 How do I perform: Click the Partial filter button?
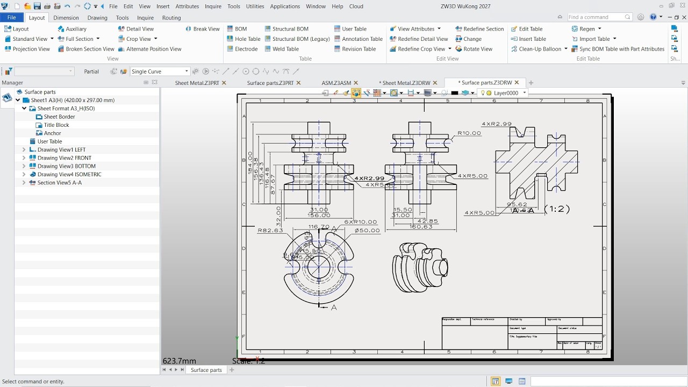pos(91,71)
